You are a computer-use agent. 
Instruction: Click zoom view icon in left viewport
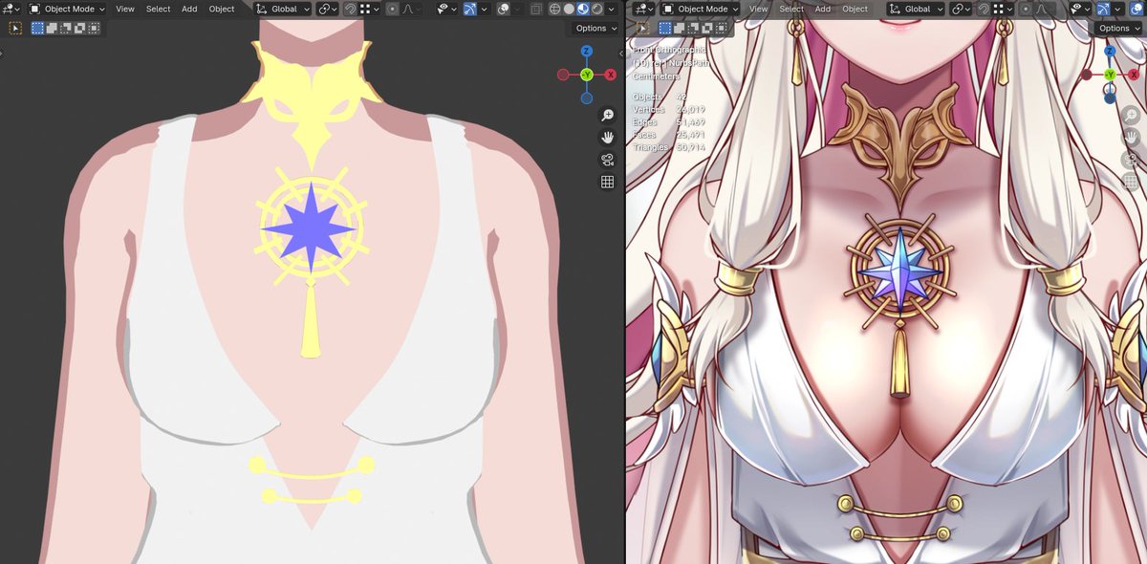coord(607,116)
